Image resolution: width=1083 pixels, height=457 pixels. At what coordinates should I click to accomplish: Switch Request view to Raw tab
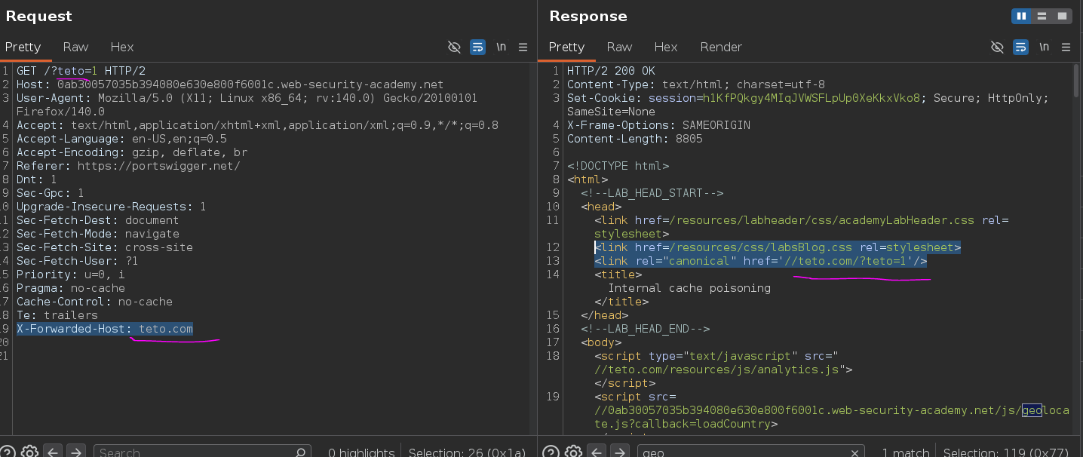[75, 47]
